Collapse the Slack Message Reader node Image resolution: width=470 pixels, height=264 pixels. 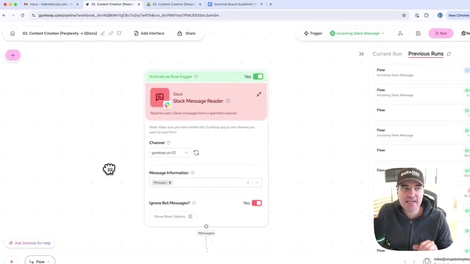[259, 94]
